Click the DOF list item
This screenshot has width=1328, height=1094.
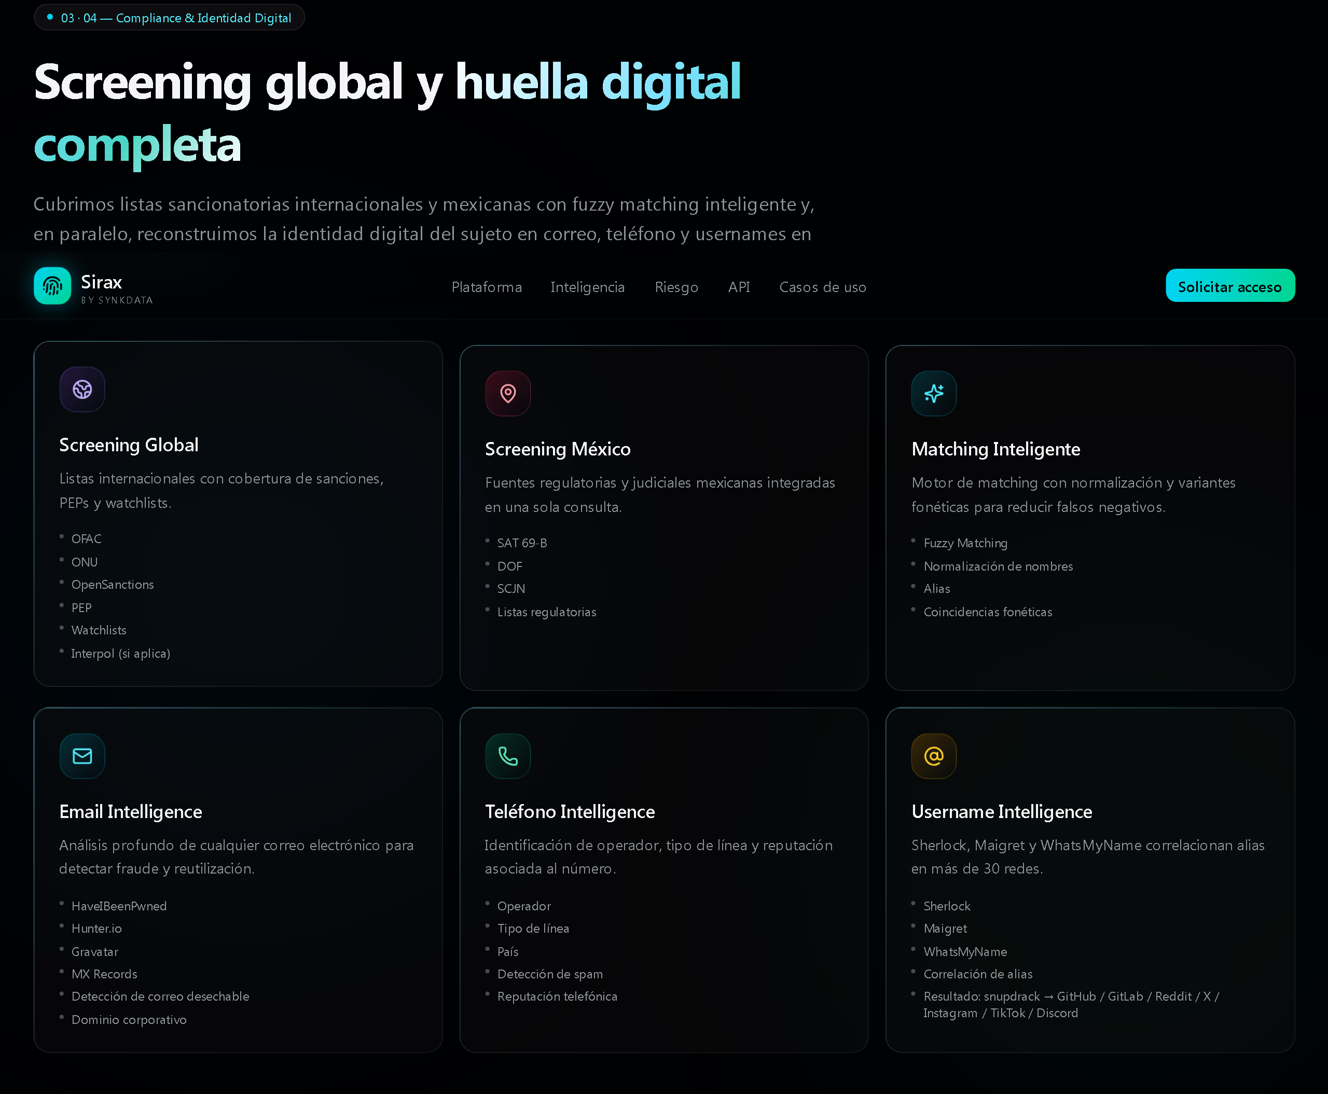point(510,566)
